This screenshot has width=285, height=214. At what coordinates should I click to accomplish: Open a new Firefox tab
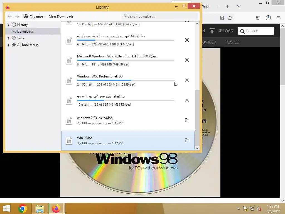pos(228,6)
